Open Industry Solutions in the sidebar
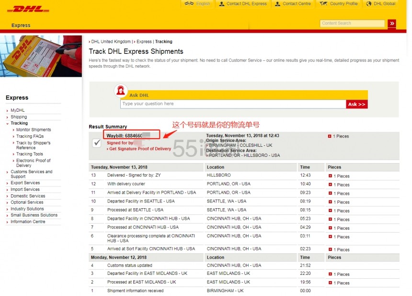 [x=27, y=209]
